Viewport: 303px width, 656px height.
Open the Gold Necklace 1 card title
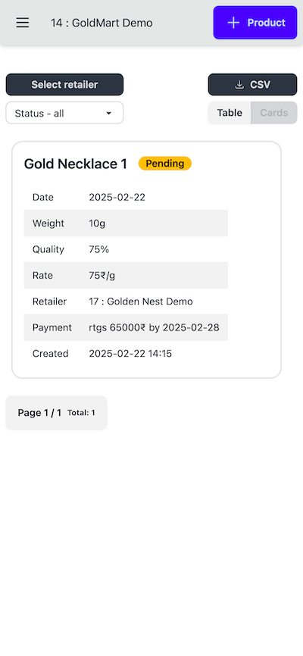click(x=75, y=164)
